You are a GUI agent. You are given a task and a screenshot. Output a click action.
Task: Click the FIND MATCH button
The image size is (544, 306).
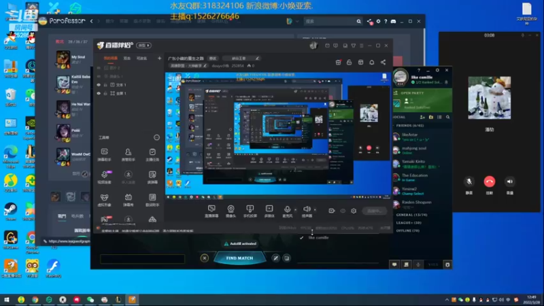pos(239,258)
